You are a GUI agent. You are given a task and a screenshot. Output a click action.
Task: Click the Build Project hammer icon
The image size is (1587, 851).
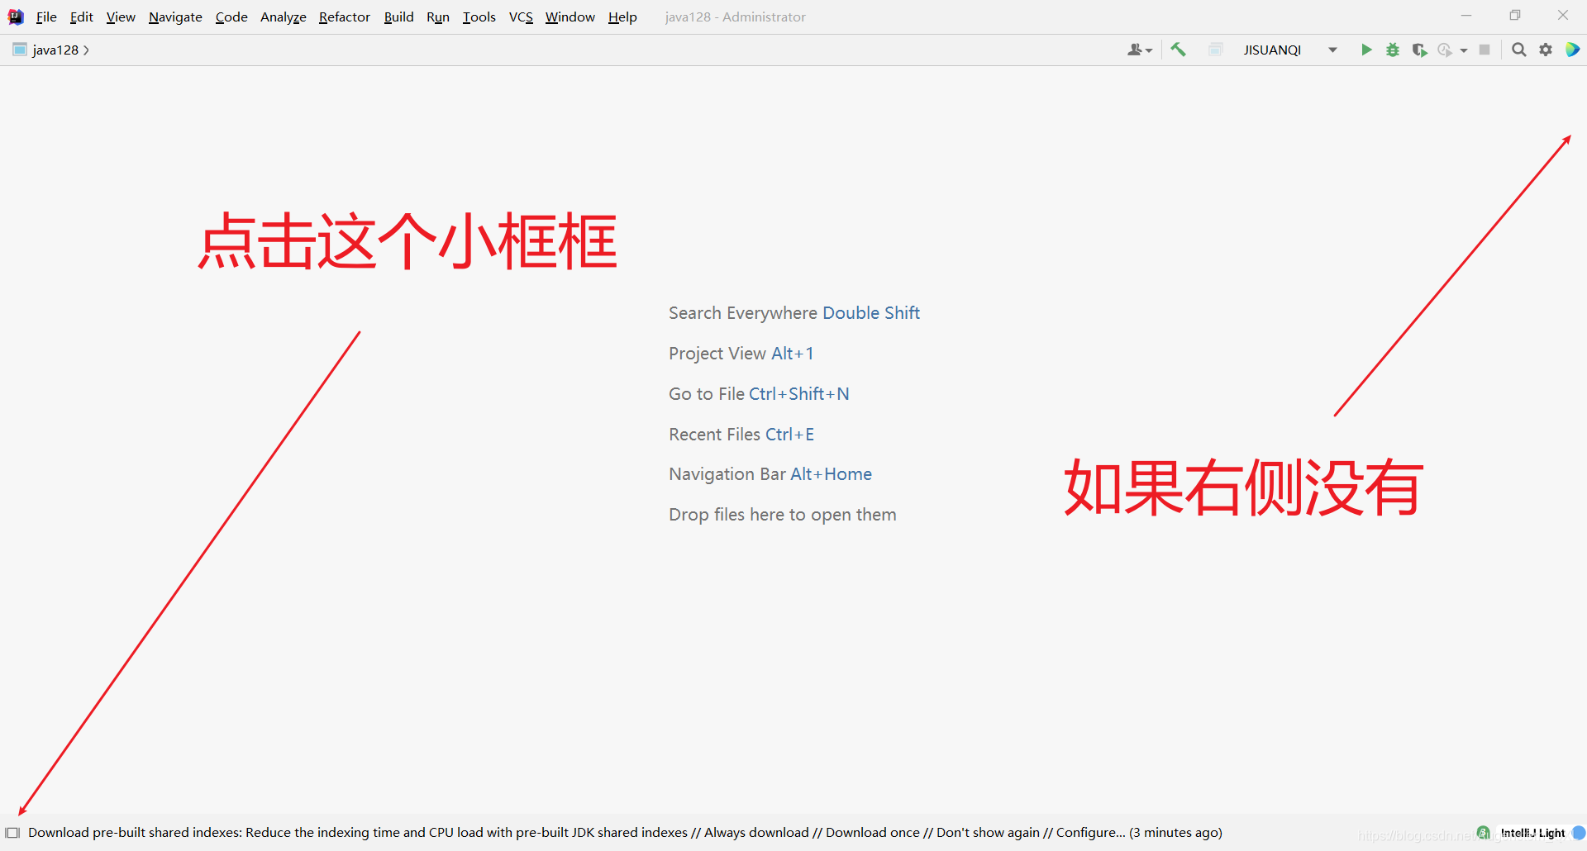coord(1179,50)
